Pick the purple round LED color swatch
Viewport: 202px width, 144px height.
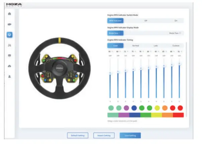[126, 108]
